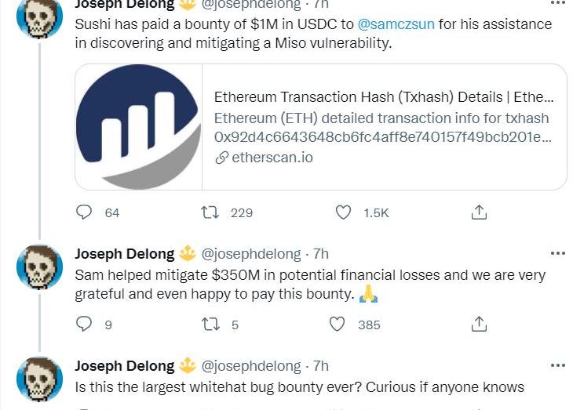Open the 7h timestamp on the $350M tweet
The width and height of the screenshot is (573, 410).
(321, 254)
